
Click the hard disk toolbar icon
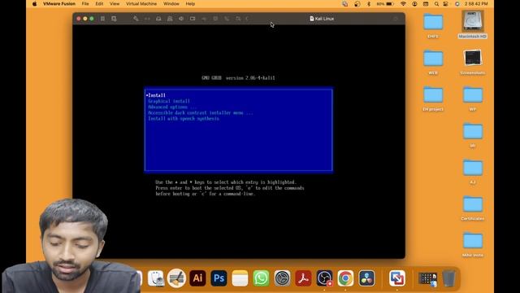(x=158, y=19)
